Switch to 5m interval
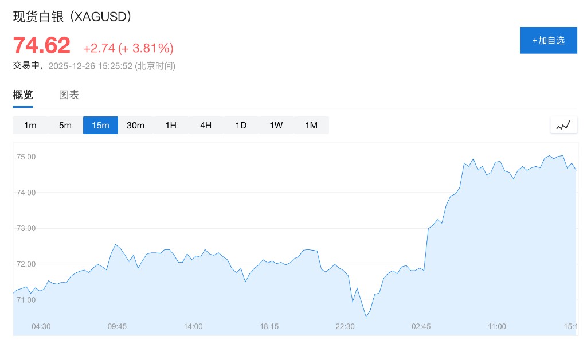Viewport: 587px width, 340px height. tap(65, 126)
